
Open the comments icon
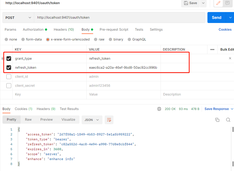tap(227, 3)
